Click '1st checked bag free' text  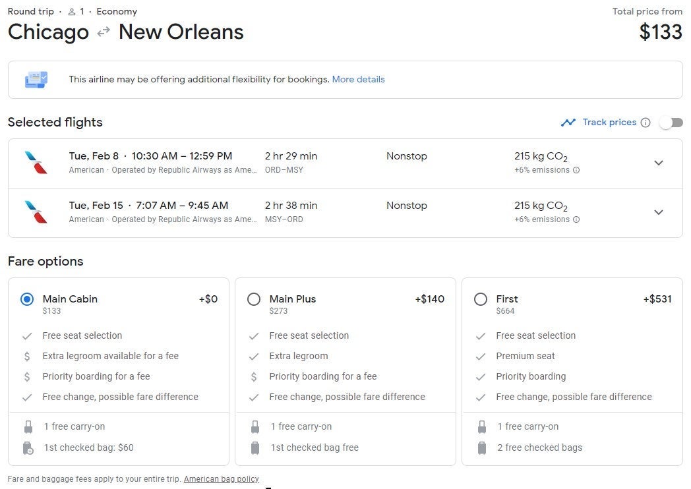(315, 447)
